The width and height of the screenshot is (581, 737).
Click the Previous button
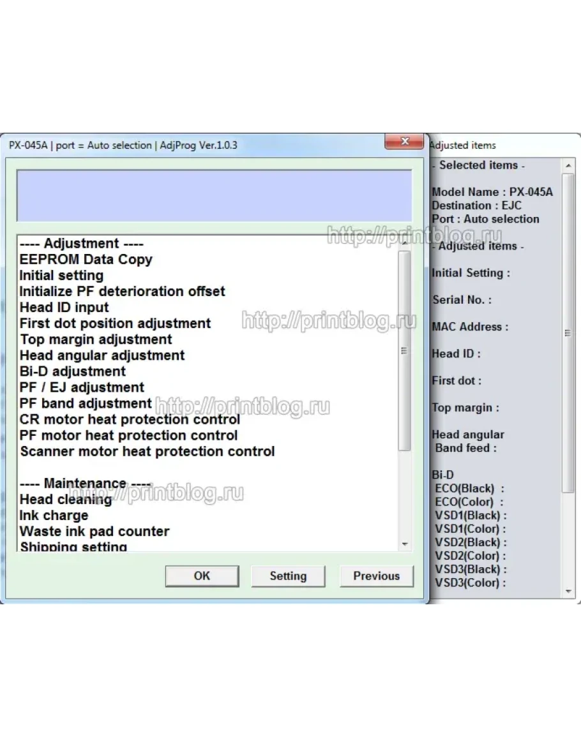[376, 576]
